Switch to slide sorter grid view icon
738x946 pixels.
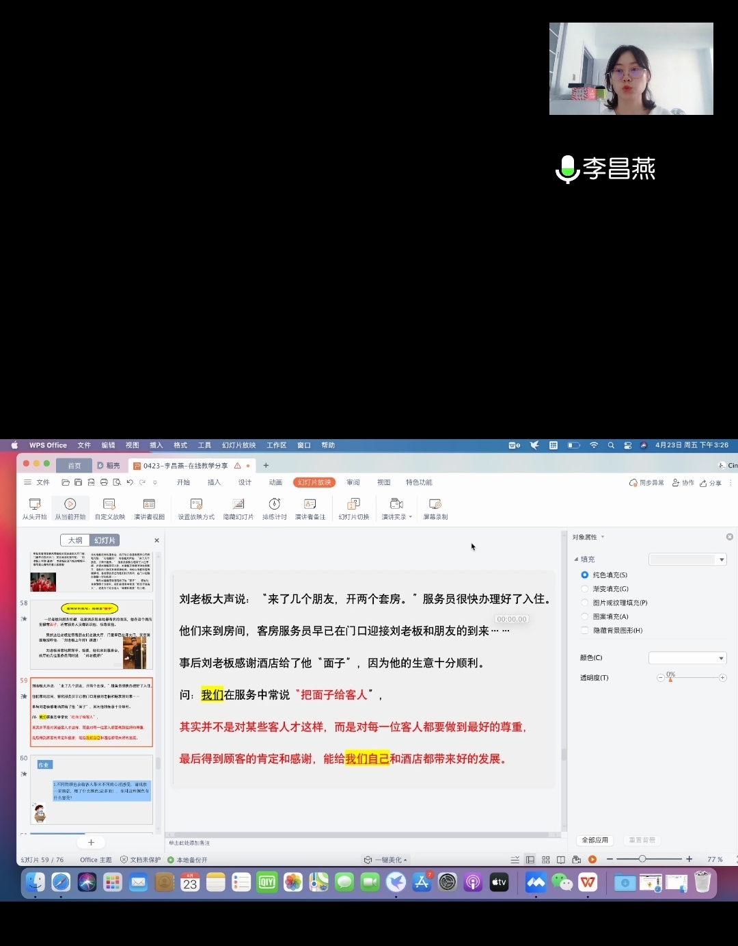tap(545, 860)
